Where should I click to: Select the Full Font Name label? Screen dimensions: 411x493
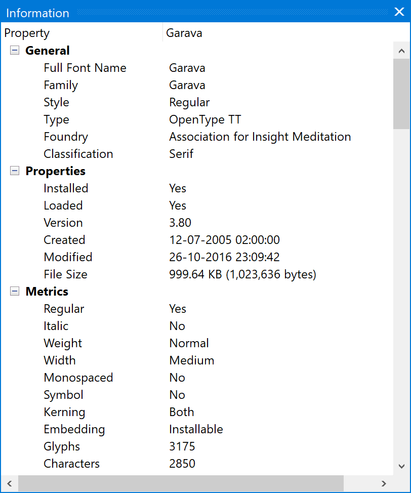click(85, 68)
